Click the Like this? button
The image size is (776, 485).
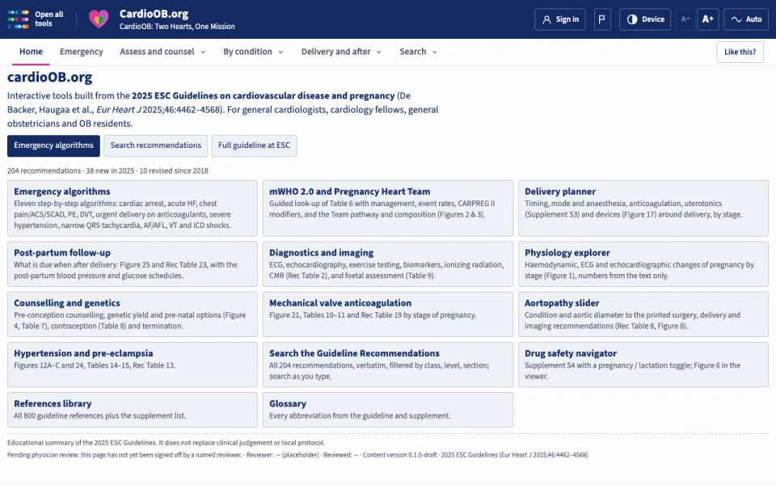(x=740, y=52)
